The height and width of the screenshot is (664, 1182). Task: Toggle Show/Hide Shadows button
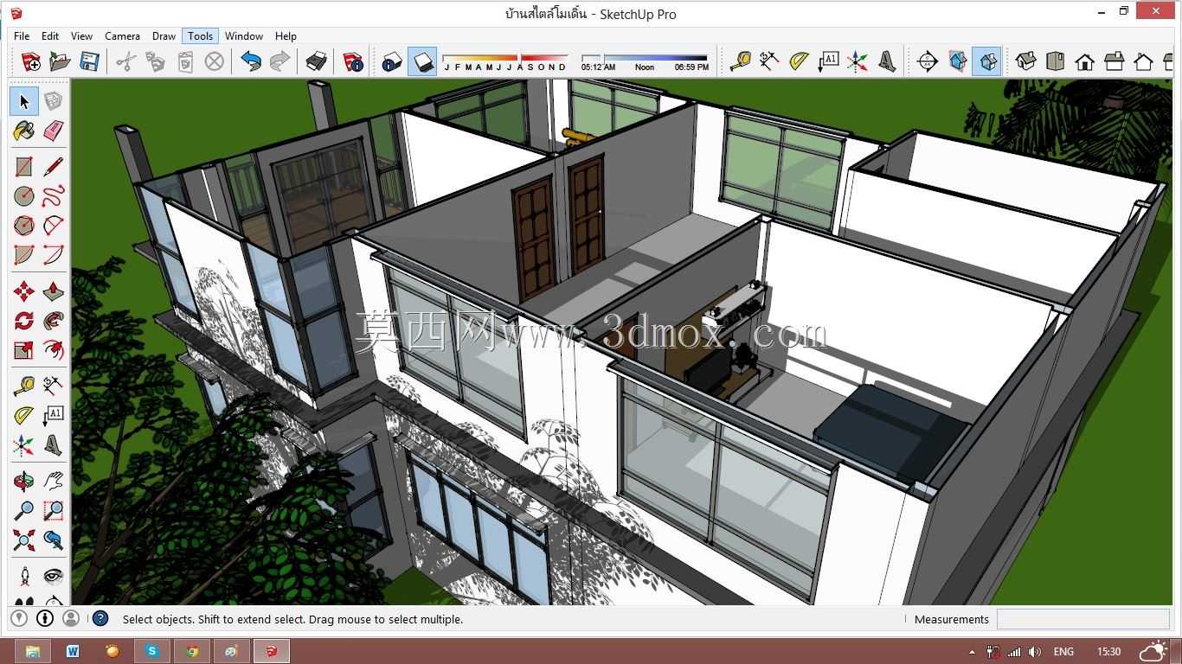point(422,61)
